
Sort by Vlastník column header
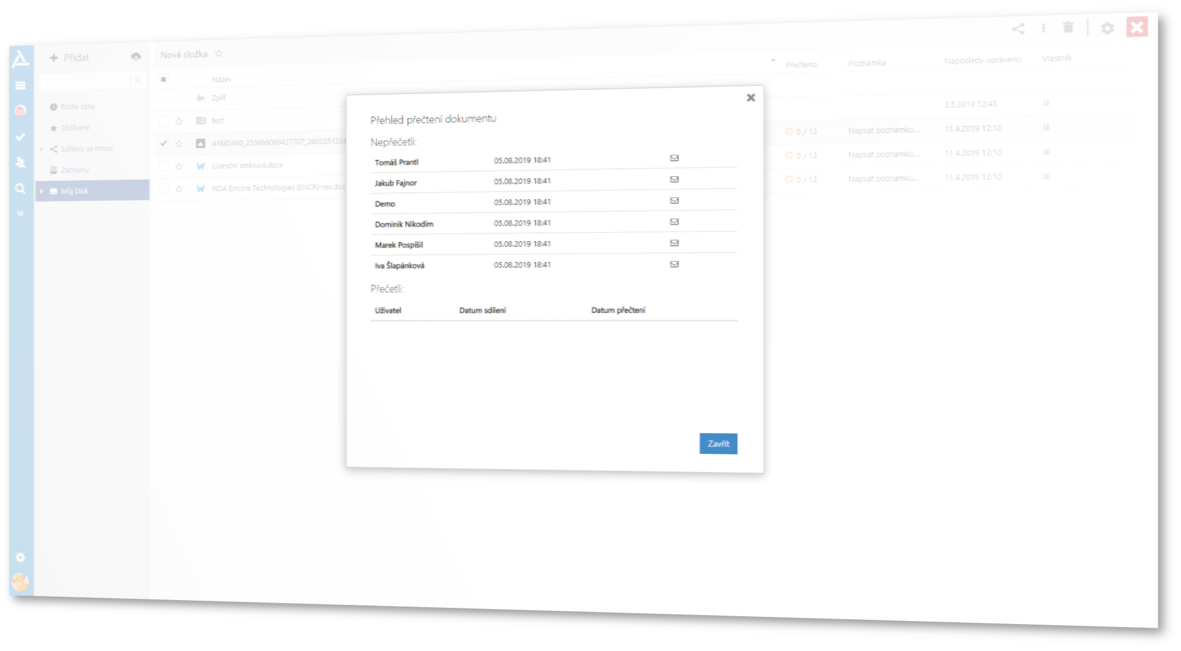(1057, 58)
